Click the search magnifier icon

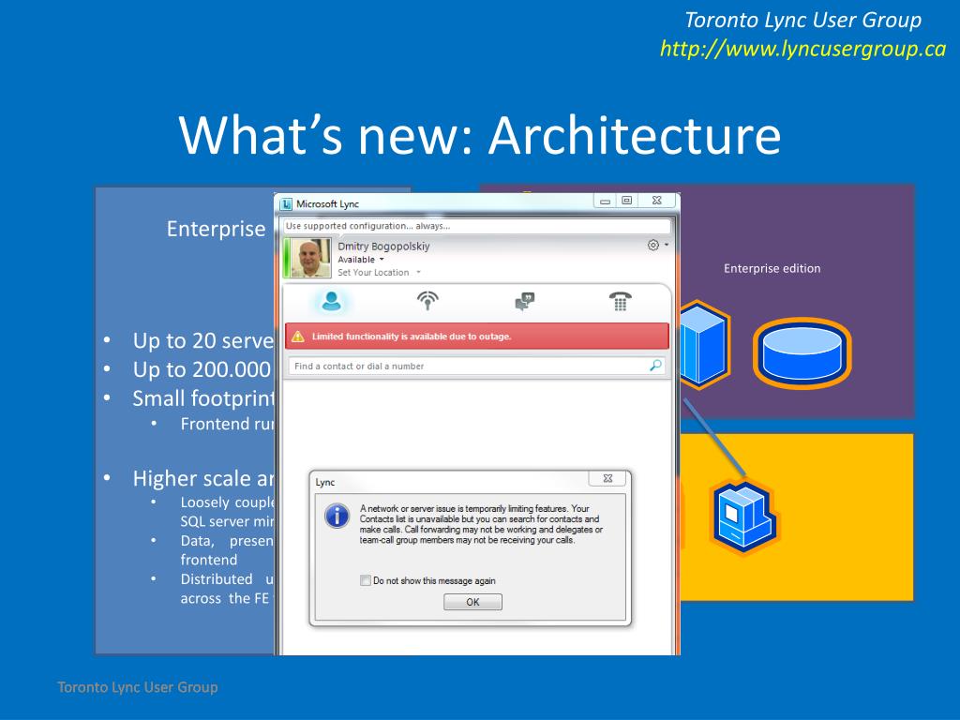(655, 366)
